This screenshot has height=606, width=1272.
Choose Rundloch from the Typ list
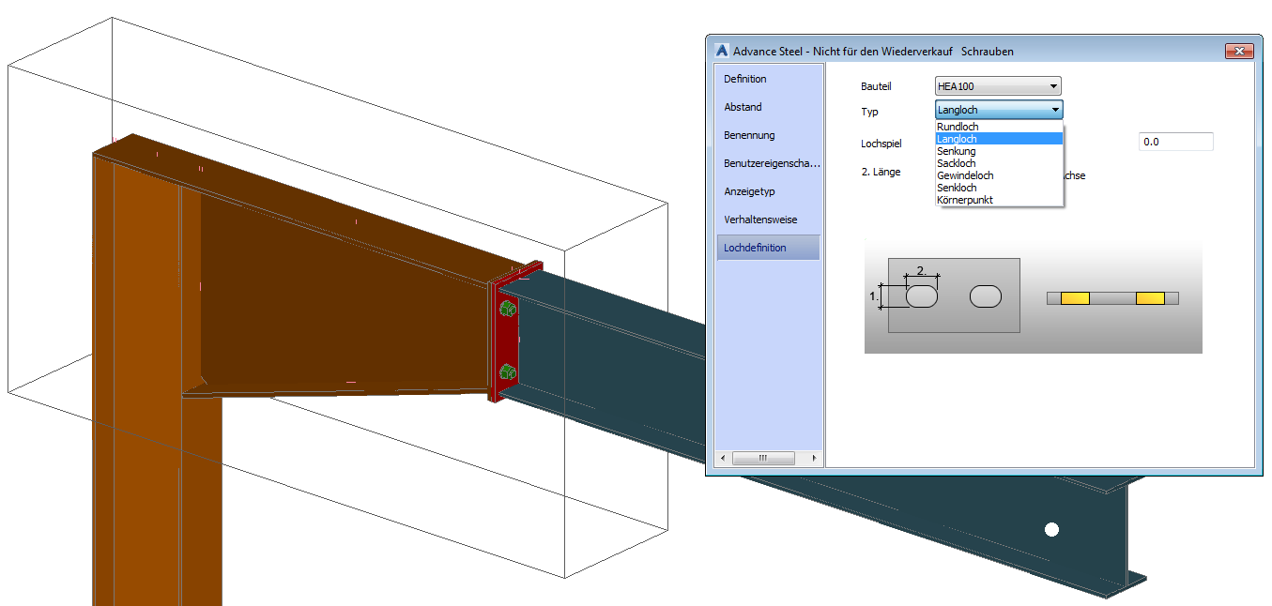point(999,127)
